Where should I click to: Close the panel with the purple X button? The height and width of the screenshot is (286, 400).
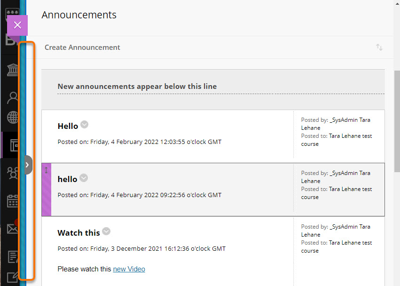[x=17, y=25]
